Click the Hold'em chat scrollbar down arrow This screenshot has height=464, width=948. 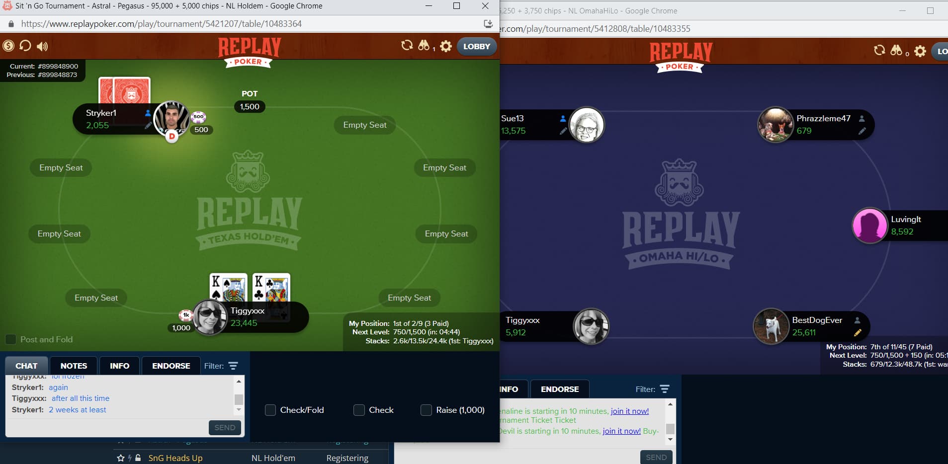(x=239, y=410)
